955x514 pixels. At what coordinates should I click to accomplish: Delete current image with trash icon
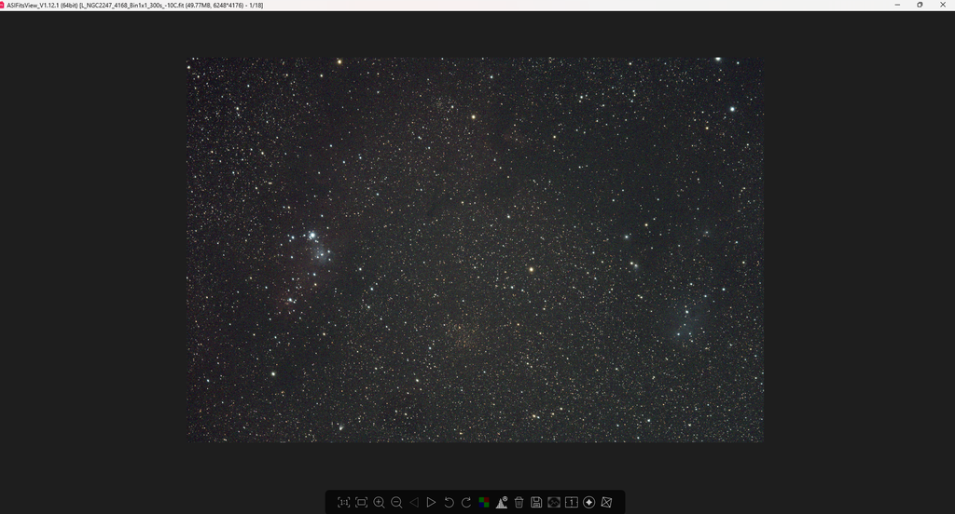coord(519,503)
